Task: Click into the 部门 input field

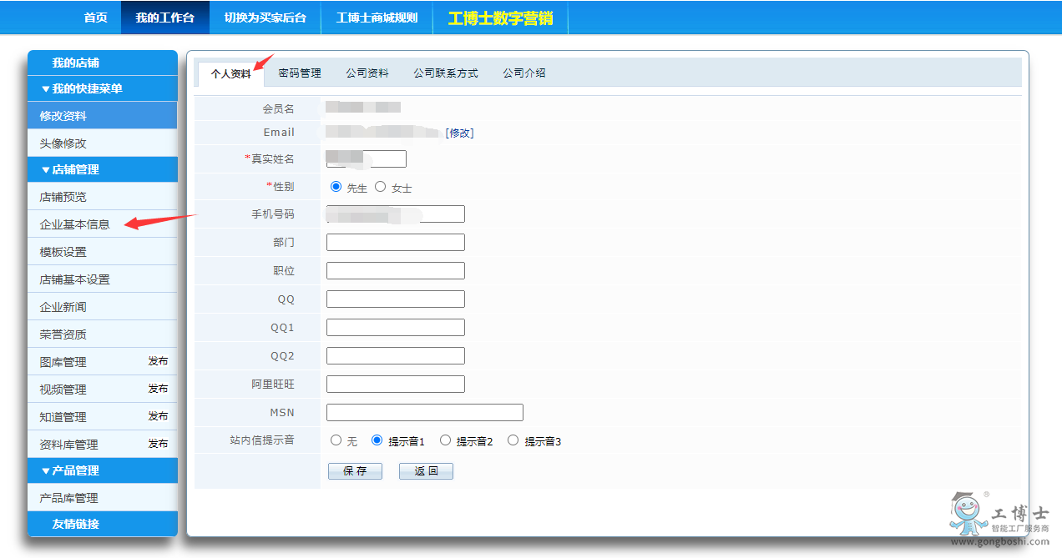Action: point(395,243)
